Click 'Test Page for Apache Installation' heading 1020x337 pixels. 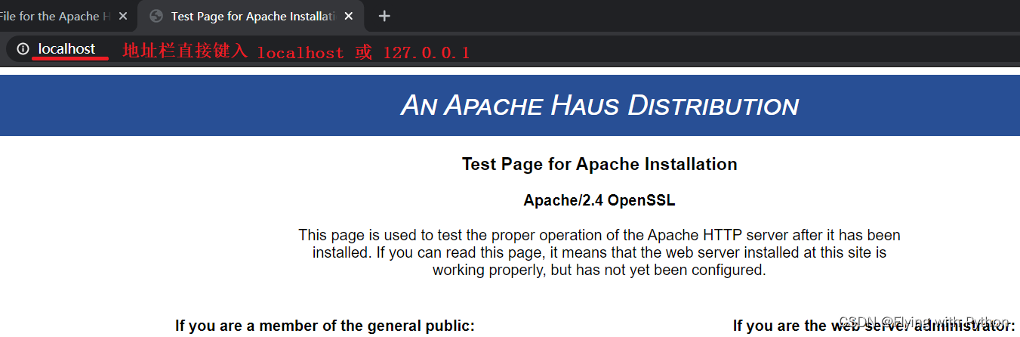pyautogui.click(x=599, y=164)
